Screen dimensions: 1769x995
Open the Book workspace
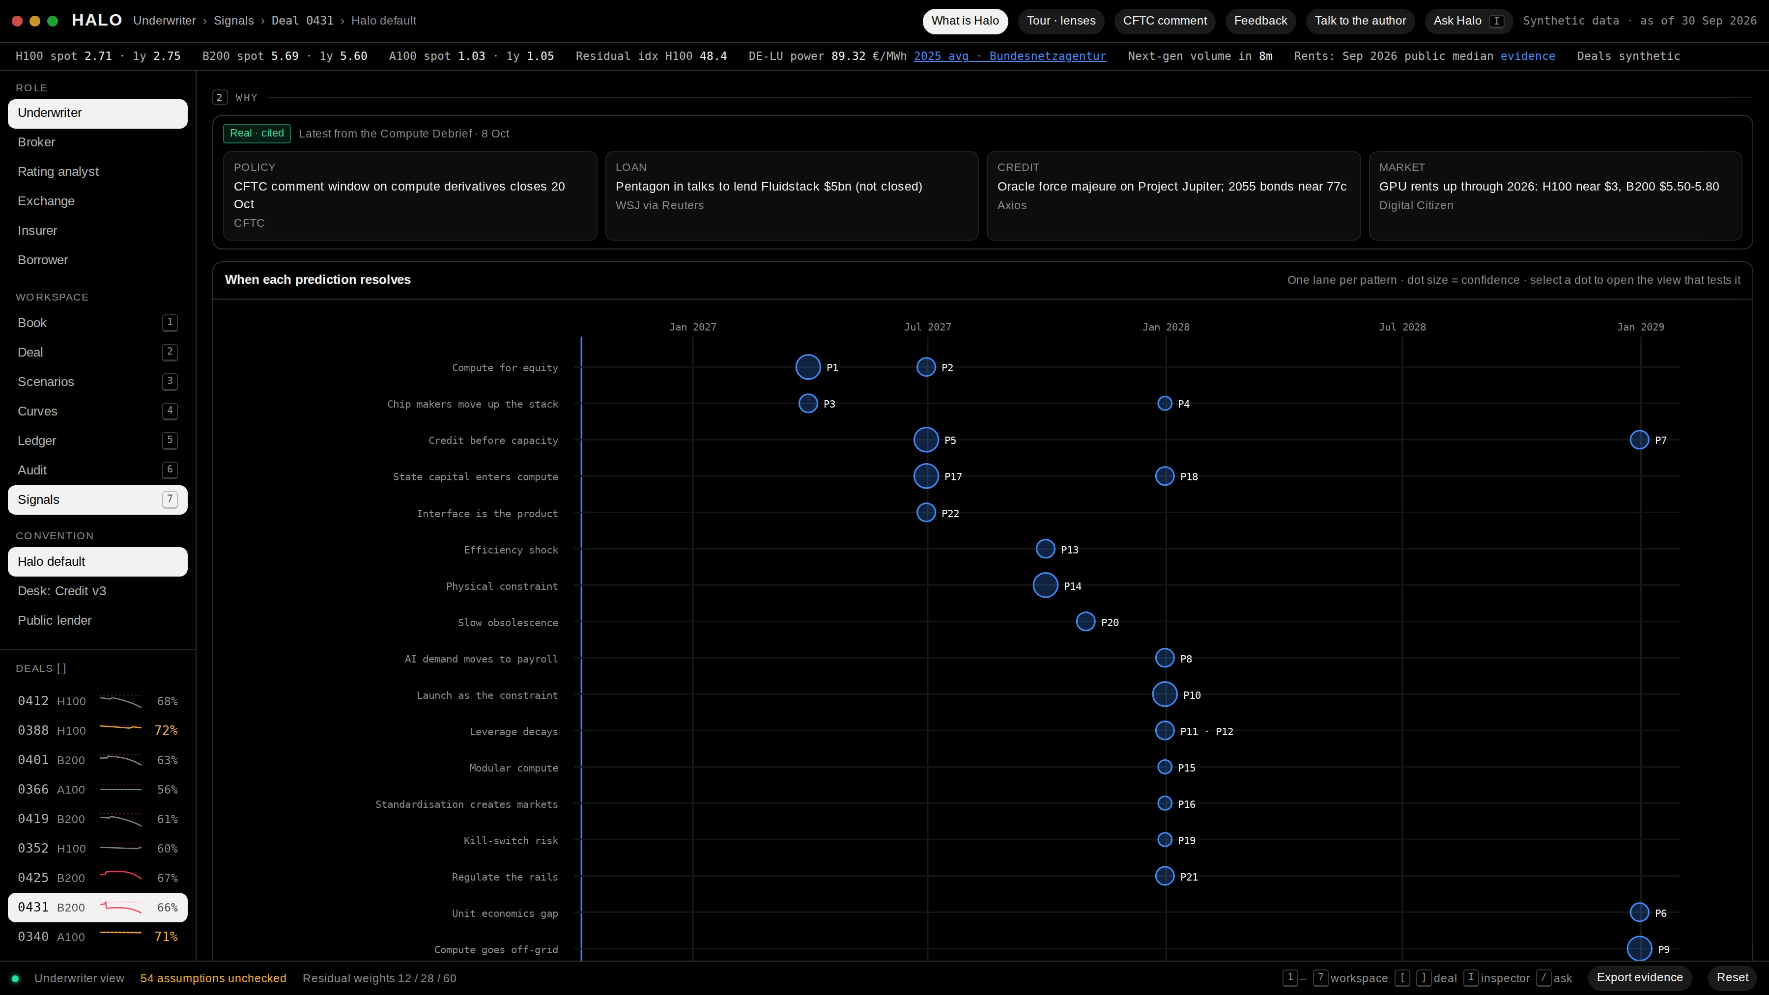tap(97, 323)
